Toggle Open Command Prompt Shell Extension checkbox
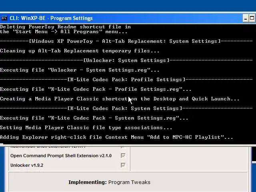256x192 pixels. coord(123,156)
